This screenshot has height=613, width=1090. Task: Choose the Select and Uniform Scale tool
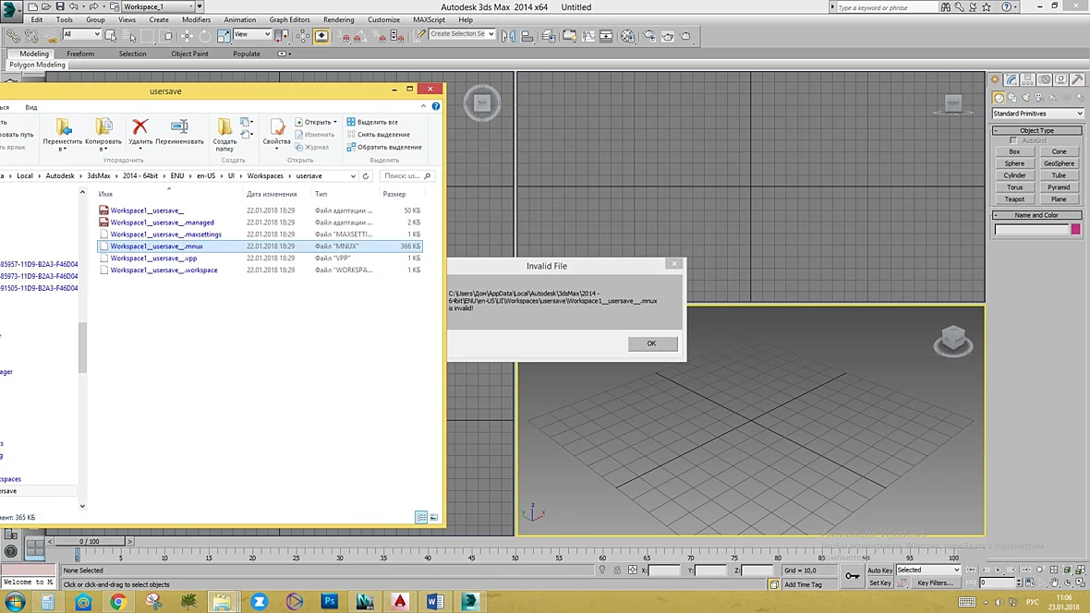tap(224, 35)
